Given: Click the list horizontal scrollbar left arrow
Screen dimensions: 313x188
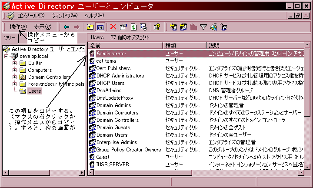Looking at the screenshot, I should point(91,172).
